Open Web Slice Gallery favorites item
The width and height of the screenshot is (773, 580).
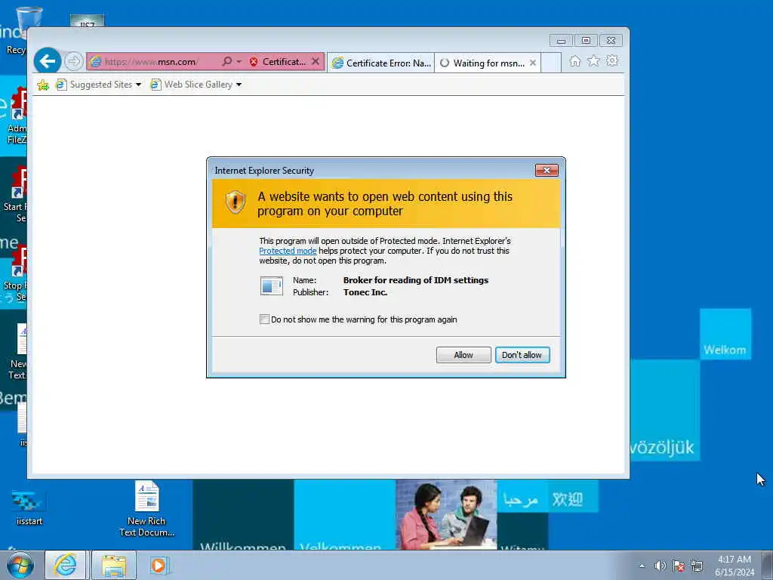point(191,85)
